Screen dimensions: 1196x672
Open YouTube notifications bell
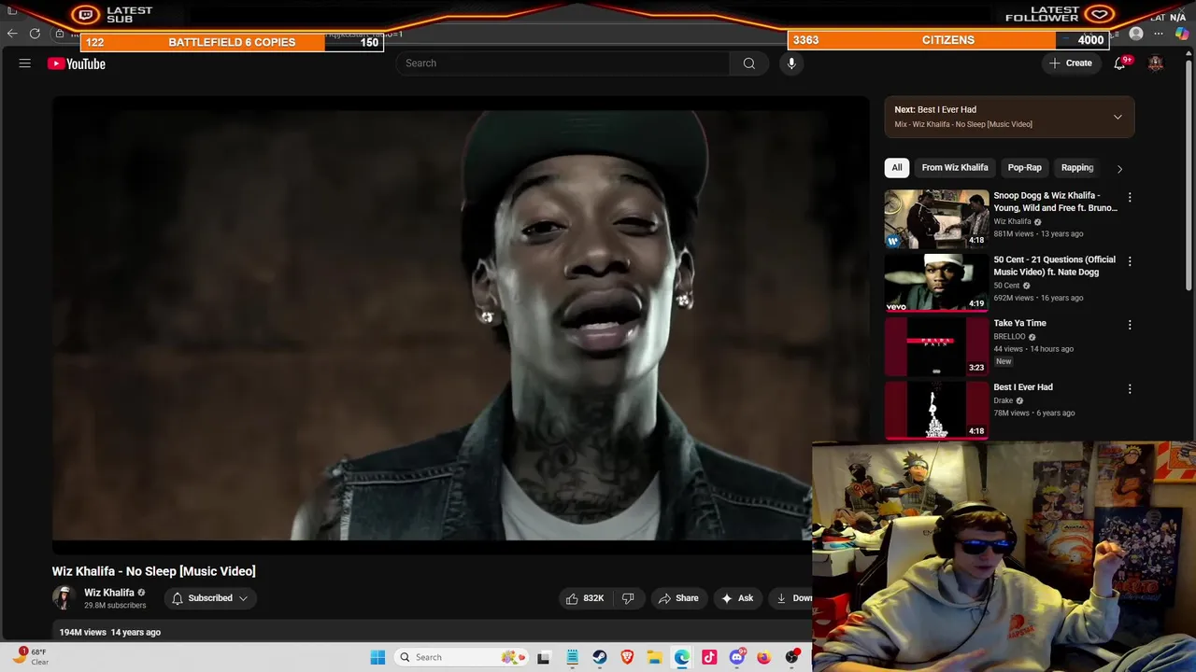click(x=1119, y=63)
